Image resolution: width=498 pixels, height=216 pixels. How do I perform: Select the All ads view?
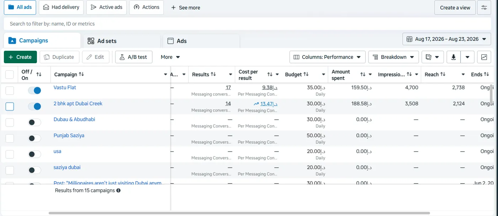click(20, 7)
